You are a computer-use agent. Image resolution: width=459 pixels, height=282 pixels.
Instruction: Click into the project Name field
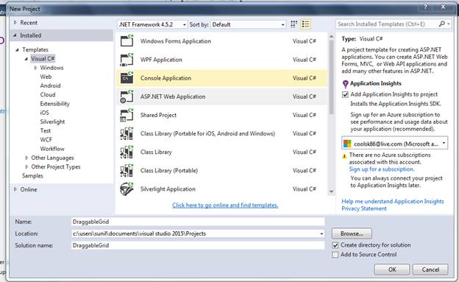tap(198, 222)
